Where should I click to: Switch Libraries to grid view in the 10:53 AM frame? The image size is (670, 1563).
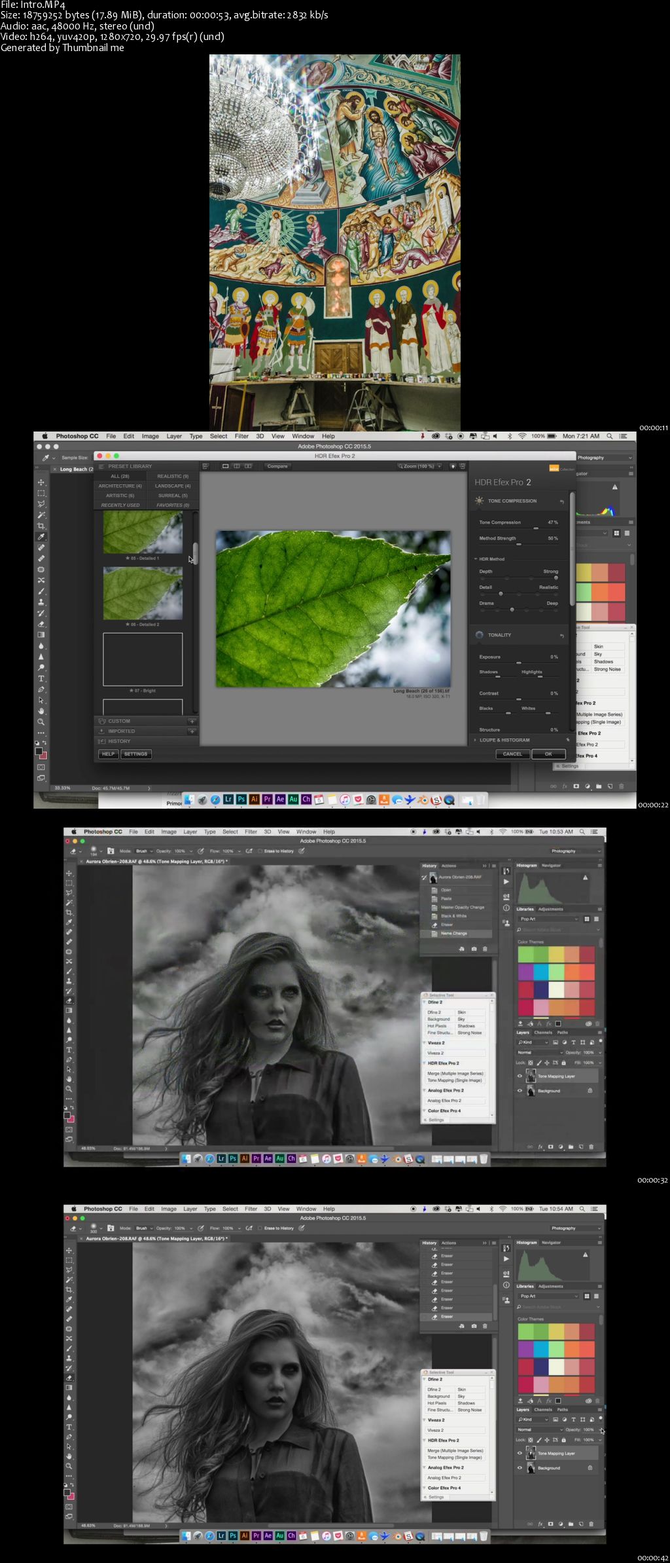click(587, 919)
